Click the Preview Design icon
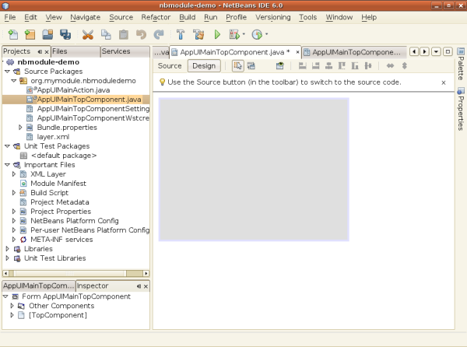Viewport: 467px width, 347px height. tap(279, 66)
